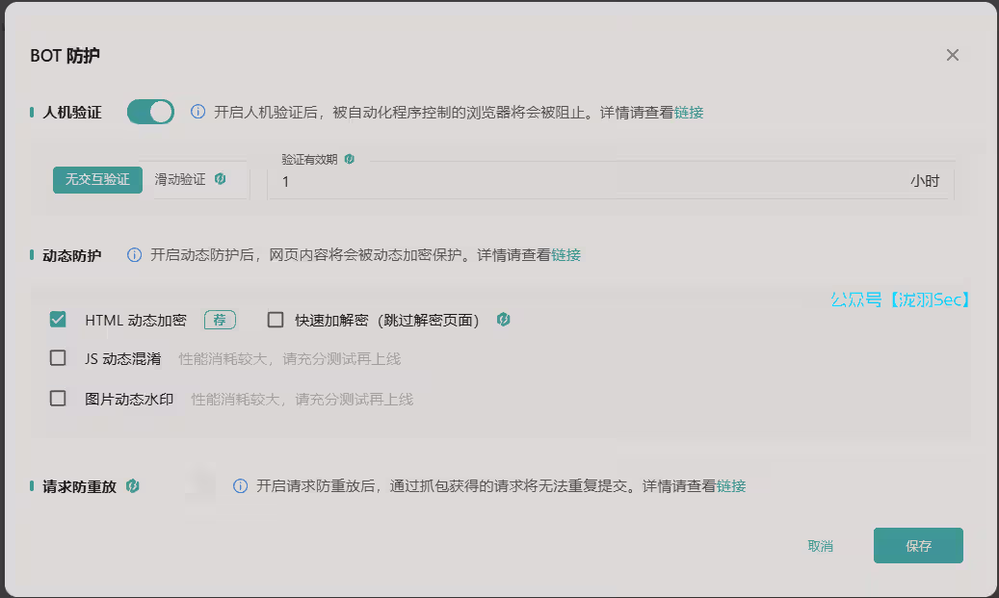Click the 荐 recommendation badge beside HTML 动态加密
Screen dimensions: 999x598
220,319
